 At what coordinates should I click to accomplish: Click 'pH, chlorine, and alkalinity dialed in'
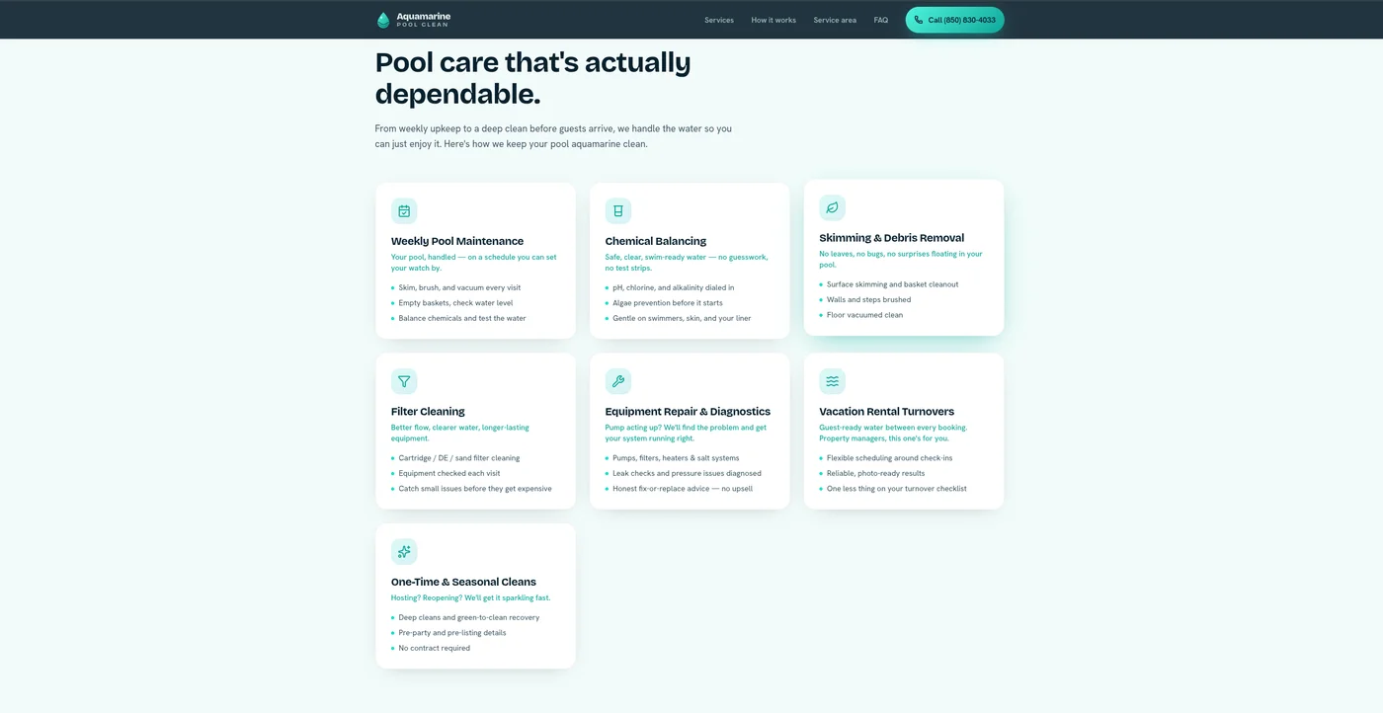point(674,287)
